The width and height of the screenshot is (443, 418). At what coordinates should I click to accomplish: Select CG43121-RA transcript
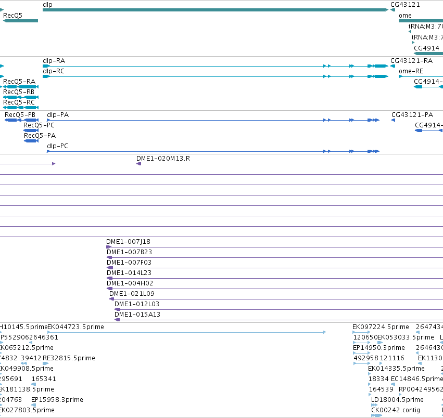[x=393, y=66]
